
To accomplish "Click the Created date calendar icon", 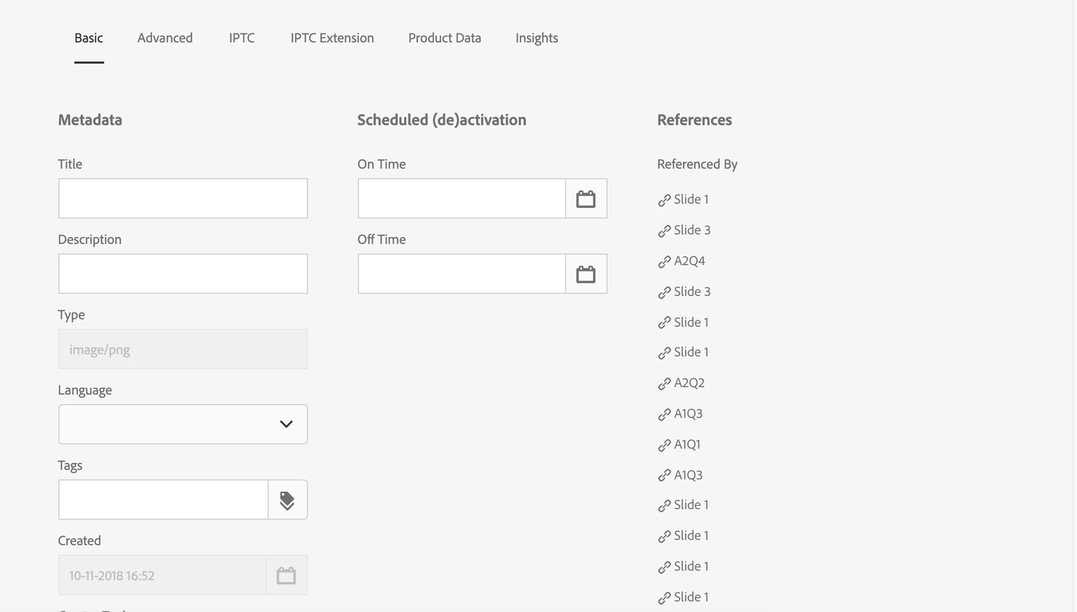I will point(286,575).
